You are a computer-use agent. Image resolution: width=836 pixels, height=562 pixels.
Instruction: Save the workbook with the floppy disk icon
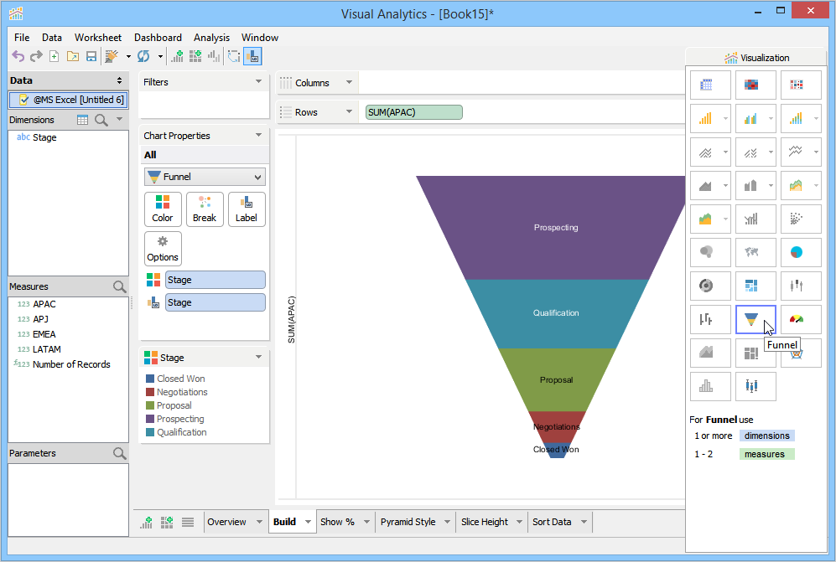[x=91, y=56]
